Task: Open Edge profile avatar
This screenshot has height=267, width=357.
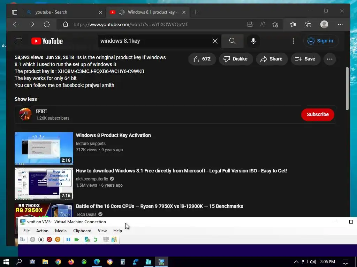Action: click(324, 24)
